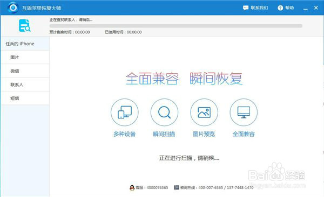Open the 图片 category in the sidebar
This screenshot has height=197, width=324.
[x=25, y=57]
